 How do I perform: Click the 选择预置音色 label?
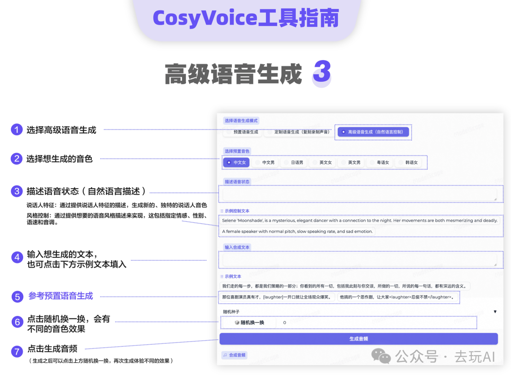(237, 151)
